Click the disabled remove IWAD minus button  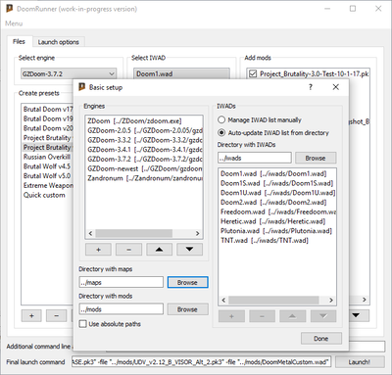click(262, 316)
